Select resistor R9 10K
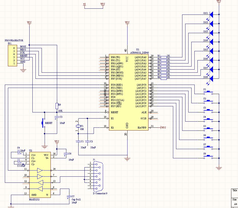 (56, 106)
